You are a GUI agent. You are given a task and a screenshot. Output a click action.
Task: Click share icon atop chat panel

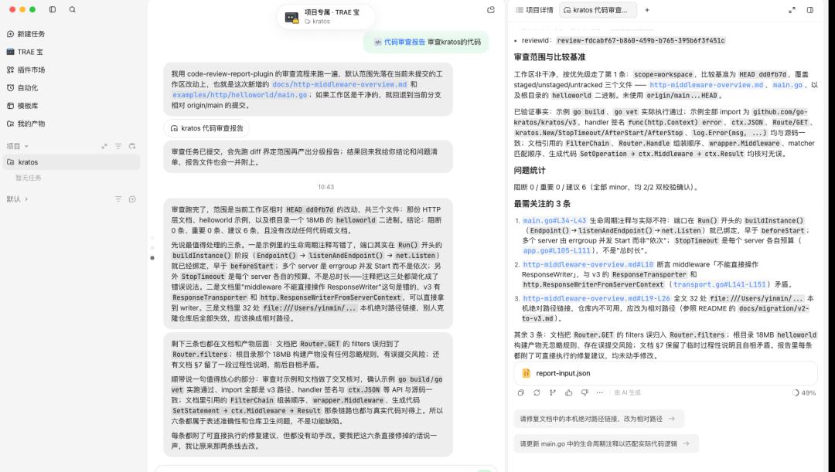[490, 9]
